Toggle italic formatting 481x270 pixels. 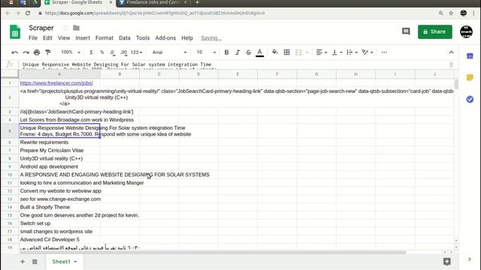pyautogui.click(x=237, y=52)
